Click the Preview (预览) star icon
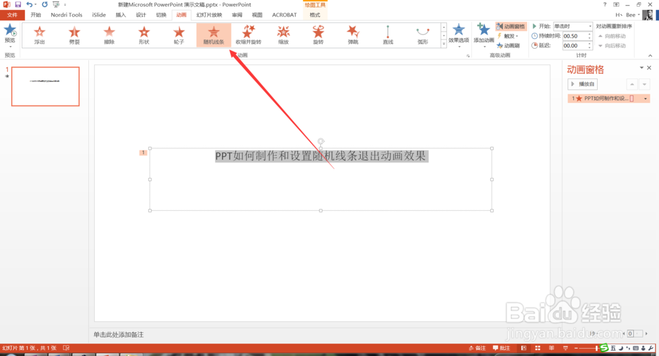The image size is (659, 356). point(10,33)
